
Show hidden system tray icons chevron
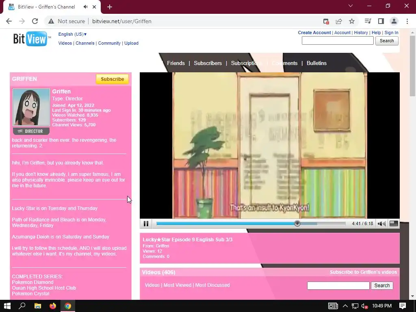click(x=345, y=306)
